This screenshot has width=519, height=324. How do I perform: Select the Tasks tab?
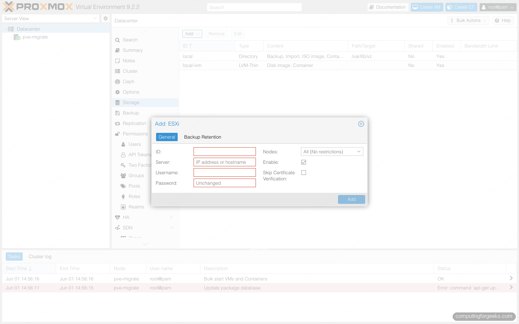[14, 257]
